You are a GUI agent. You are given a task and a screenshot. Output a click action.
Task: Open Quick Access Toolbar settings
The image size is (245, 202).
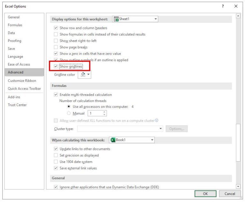tap(24, 88)
